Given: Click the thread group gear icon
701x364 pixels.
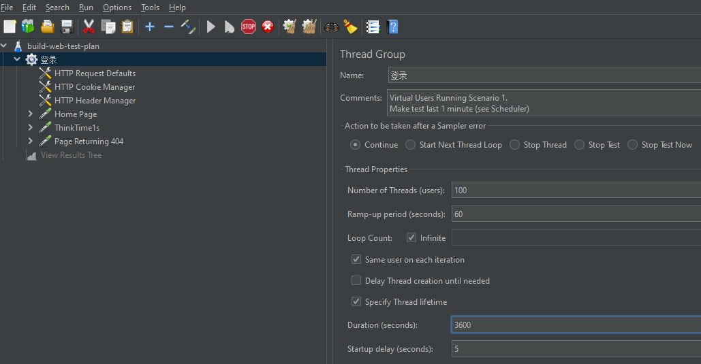Looking at the screenshot, I should [x=31, y=59].
